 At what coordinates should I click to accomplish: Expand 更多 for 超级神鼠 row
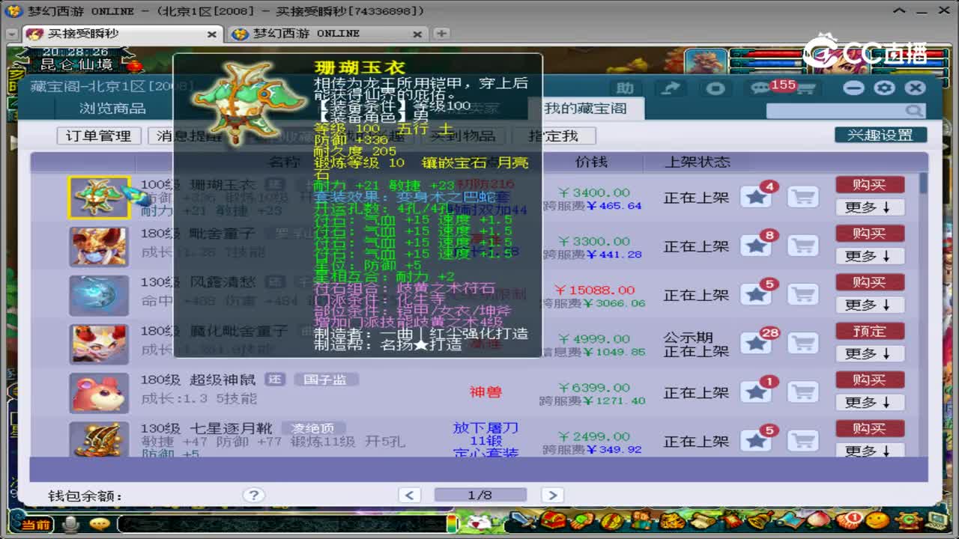[870, 402]
